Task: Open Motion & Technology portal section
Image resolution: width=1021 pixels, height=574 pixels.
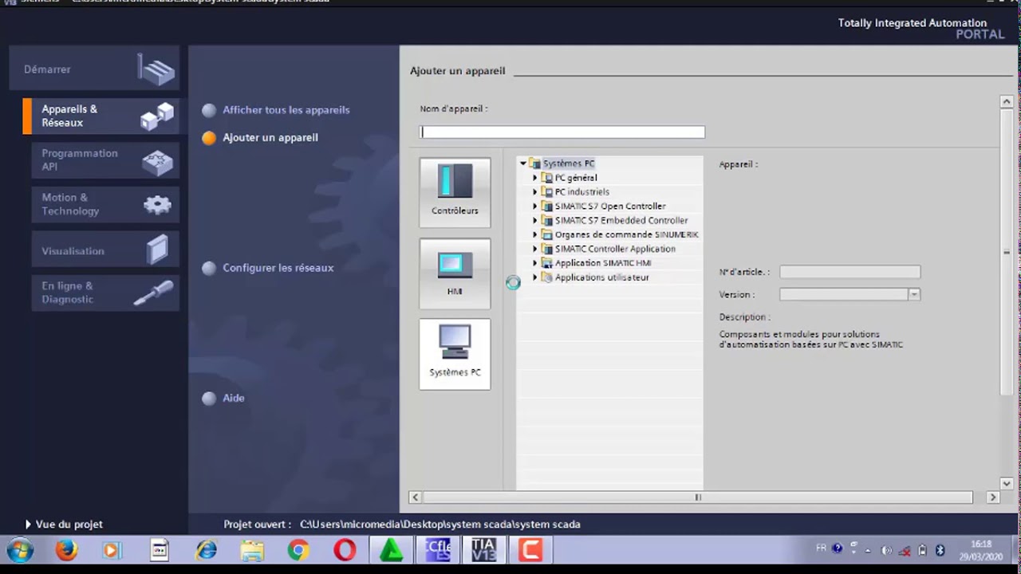Action: 106,204
